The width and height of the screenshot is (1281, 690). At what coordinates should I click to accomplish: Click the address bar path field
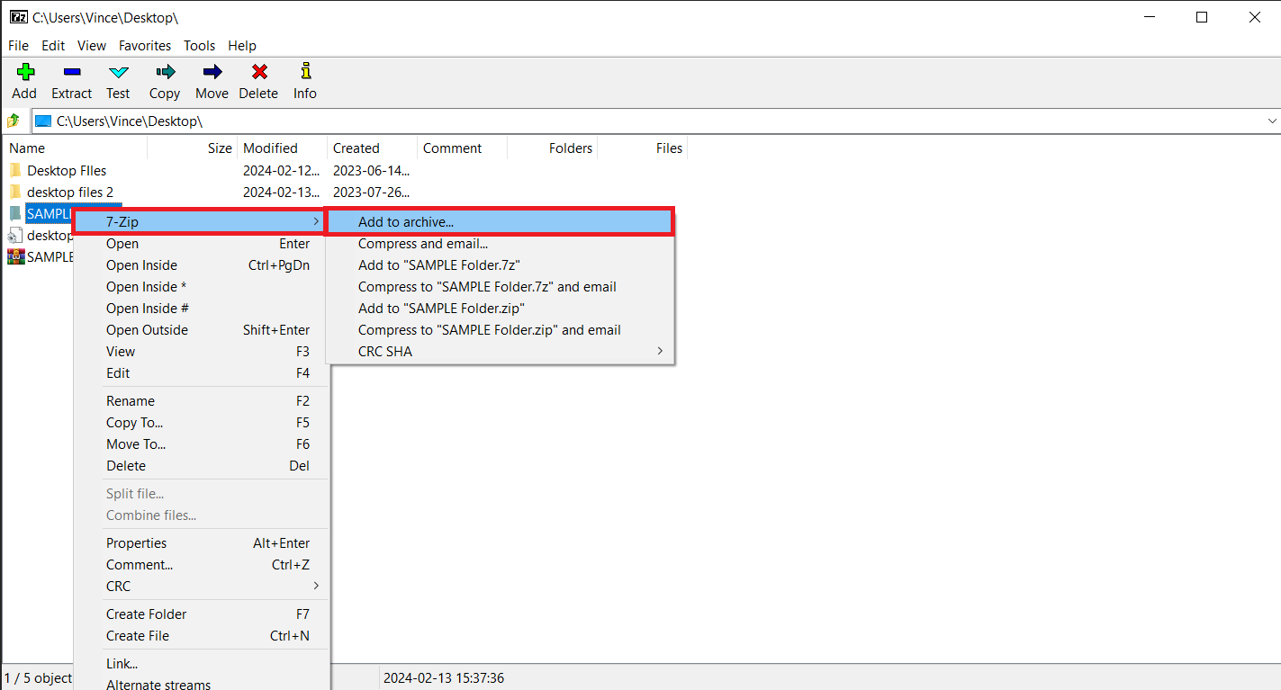[x=655, y=121]
